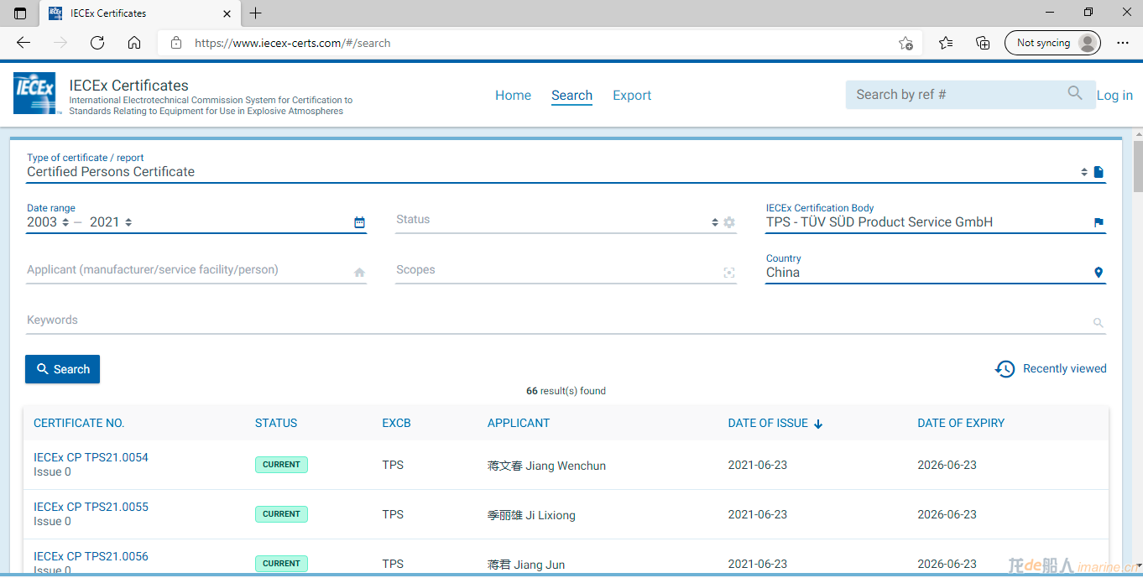Click expiry date for TPS21.0054

point(947,466)
